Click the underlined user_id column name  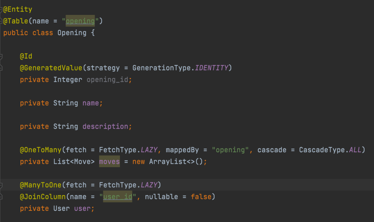(x=117, y=197)
